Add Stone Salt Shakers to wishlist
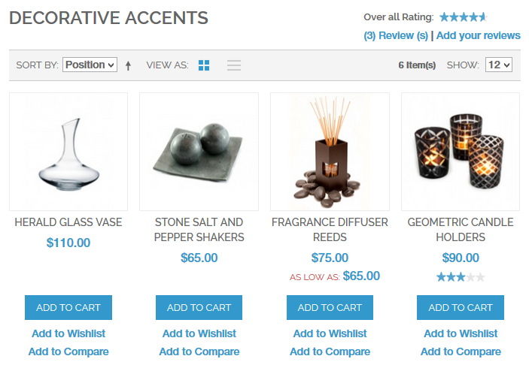This screenshot has width=529, height=368. pos(199,333)
